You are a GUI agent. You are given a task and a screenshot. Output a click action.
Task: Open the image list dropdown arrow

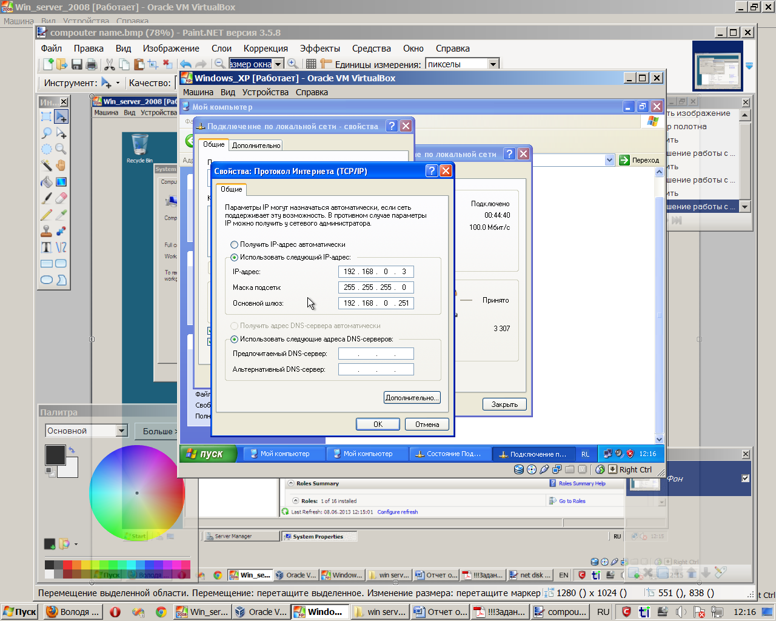coord(749,65)
